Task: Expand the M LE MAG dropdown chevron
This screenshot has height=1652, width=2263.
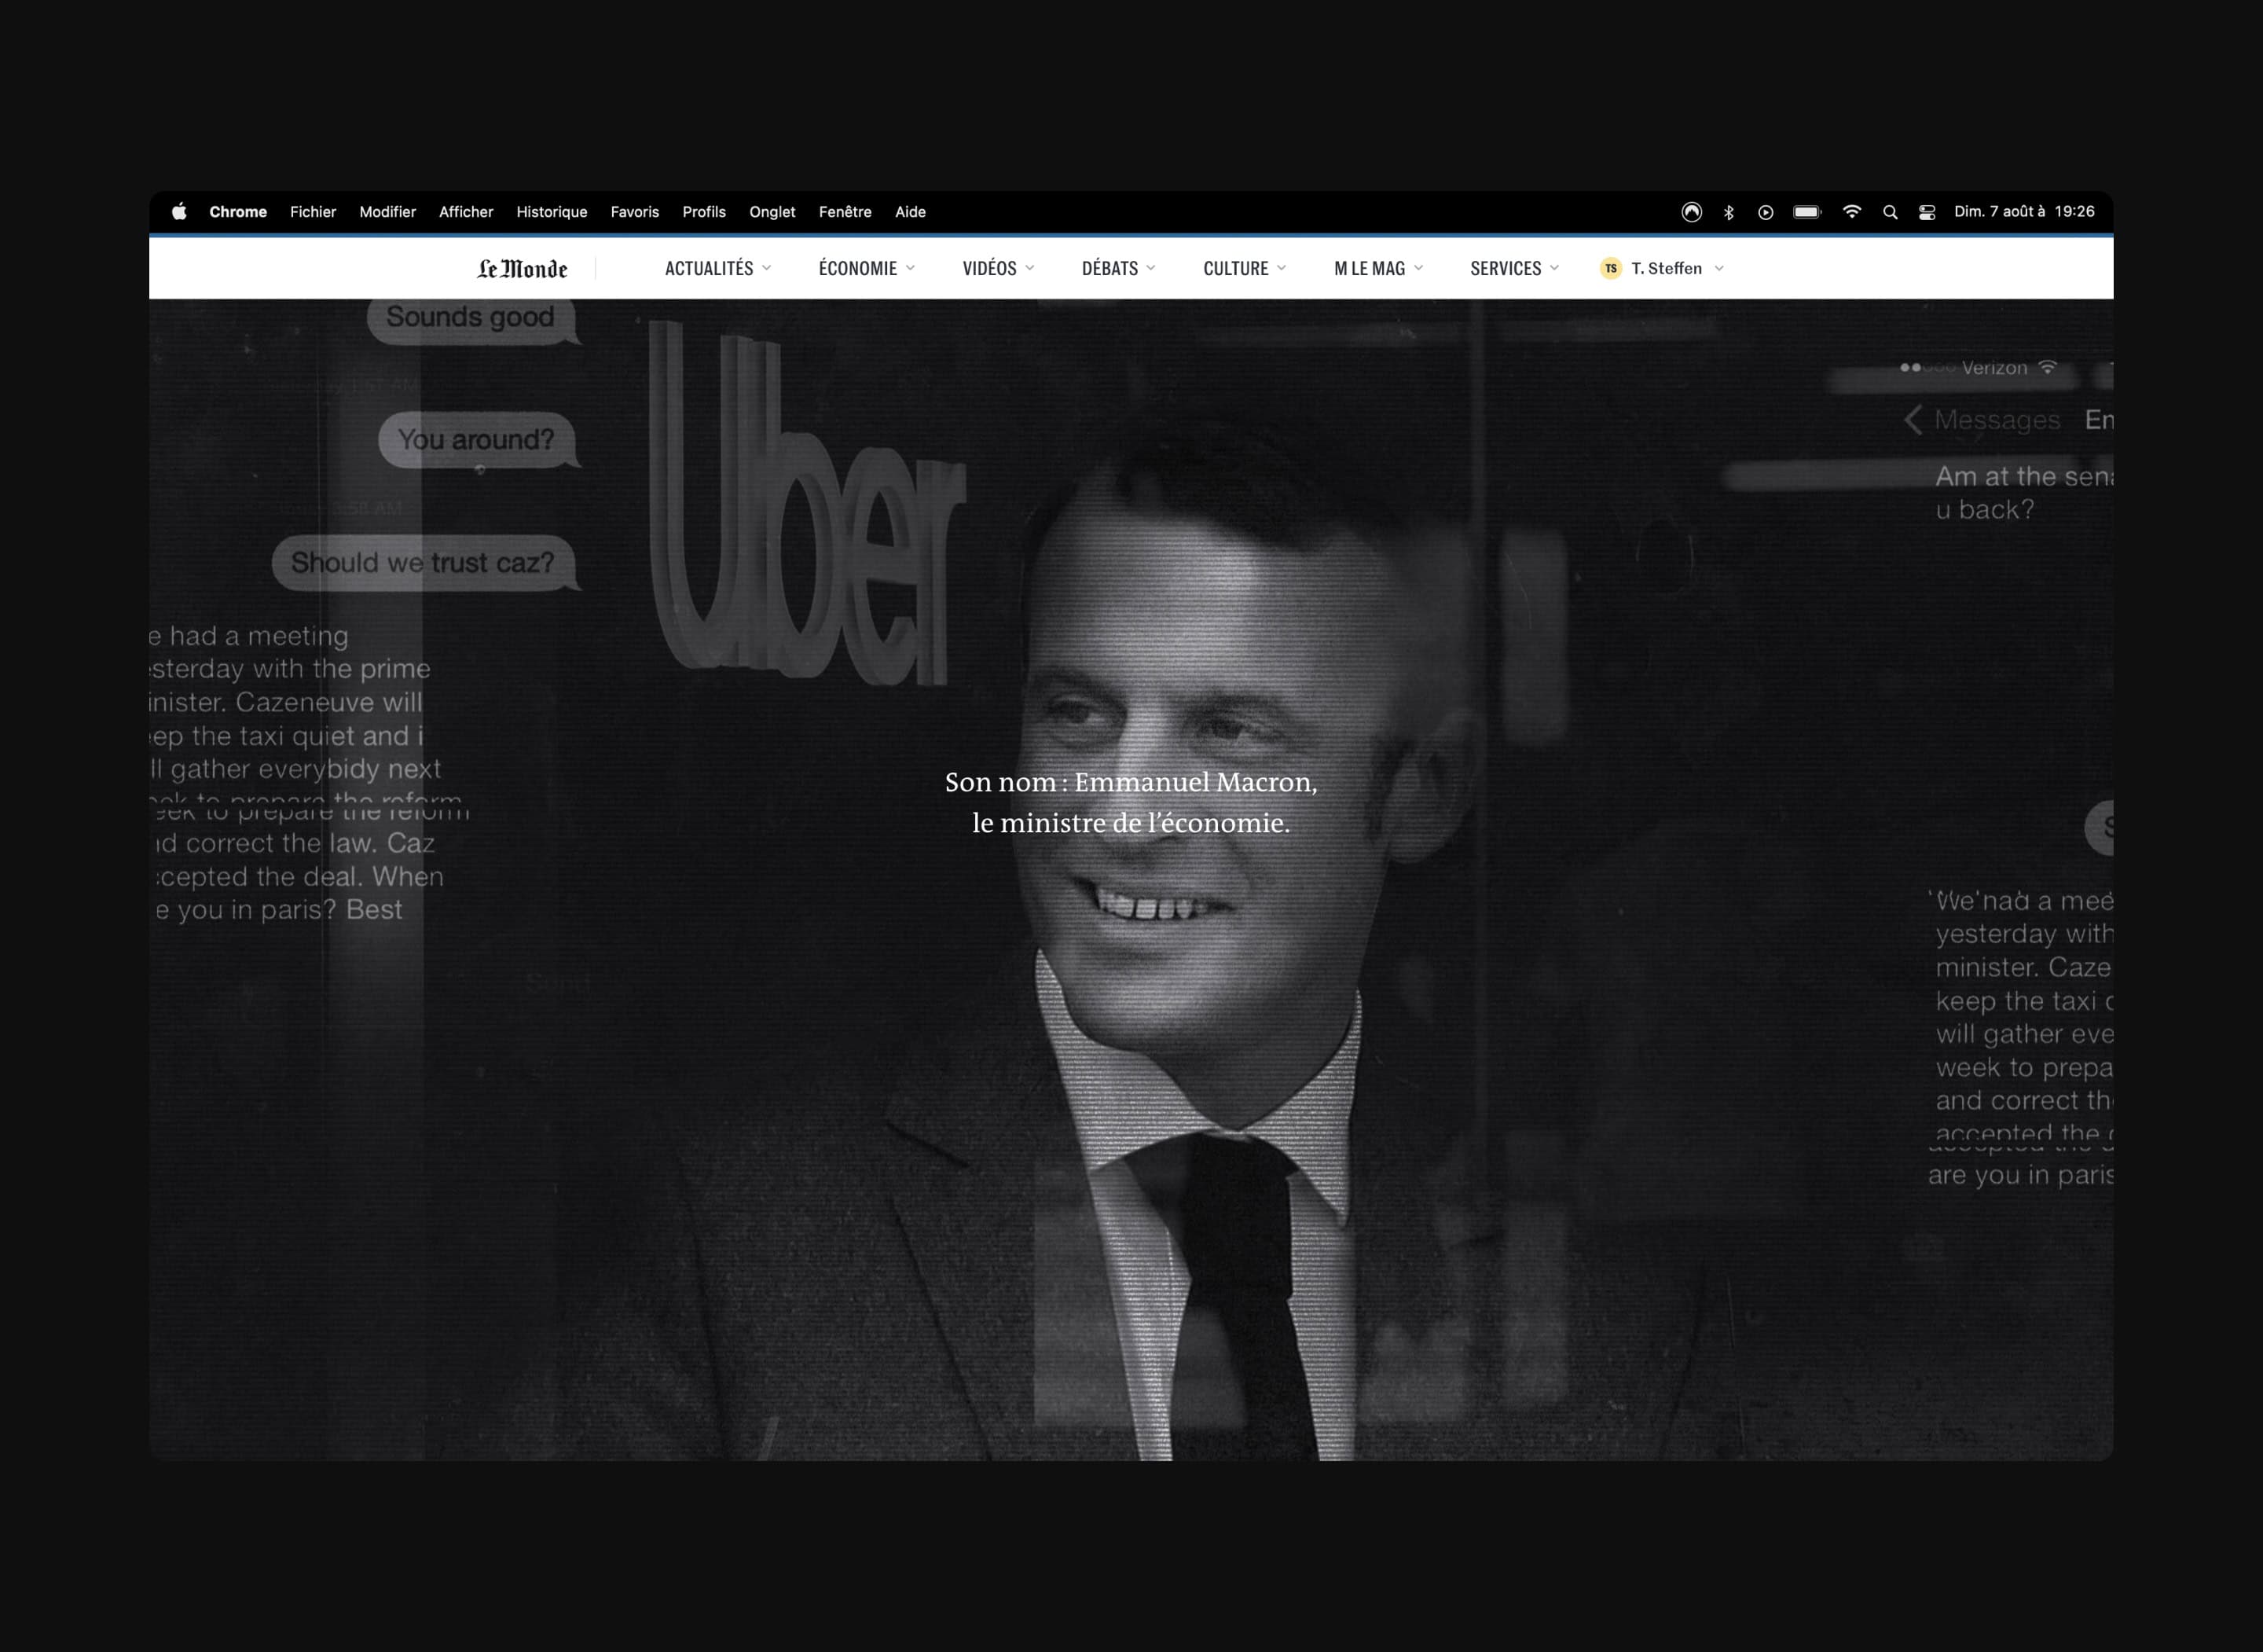Action: [x=1418, y=268]
